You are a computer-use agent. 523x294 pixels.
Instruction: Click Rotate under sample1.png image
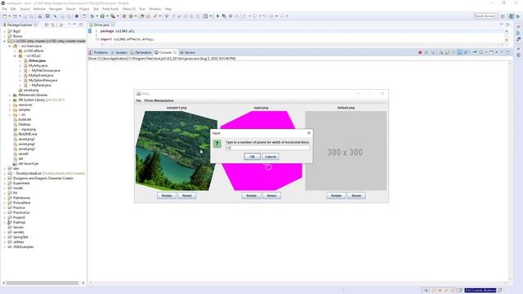pos(167,196)
